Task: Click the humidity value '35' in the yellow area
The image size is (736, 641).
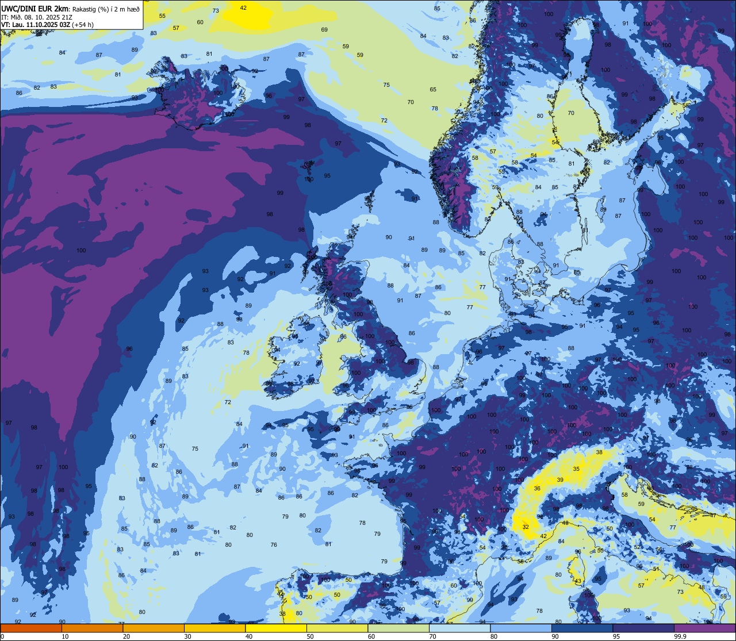Action: point(576,469)
